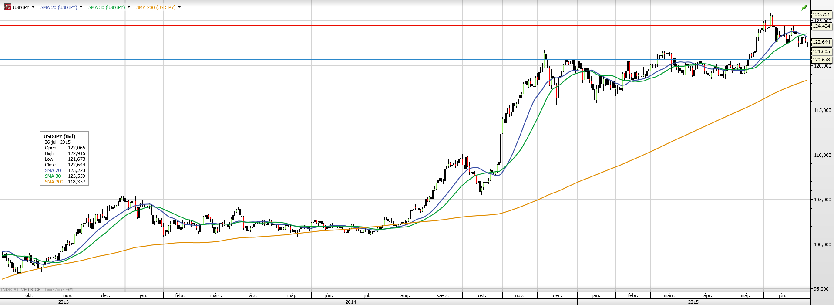834x305 pixels.
Task: Click the SMA 200 (USDJPY) legend label
Action: (156, 7)
